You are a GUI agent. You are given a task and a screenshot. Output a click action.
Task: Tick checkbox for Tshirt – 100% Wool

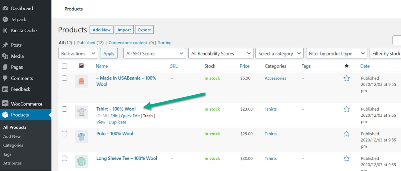coord(65,109)
